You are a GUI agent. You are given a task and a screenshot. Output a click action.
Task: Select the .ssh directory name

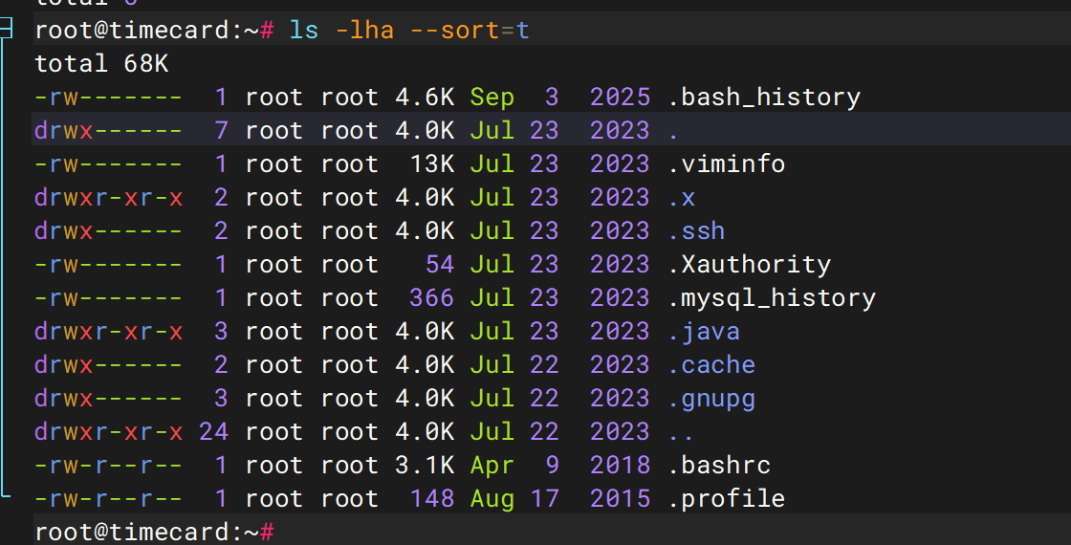pyautogui.click(x=696, y=230)
